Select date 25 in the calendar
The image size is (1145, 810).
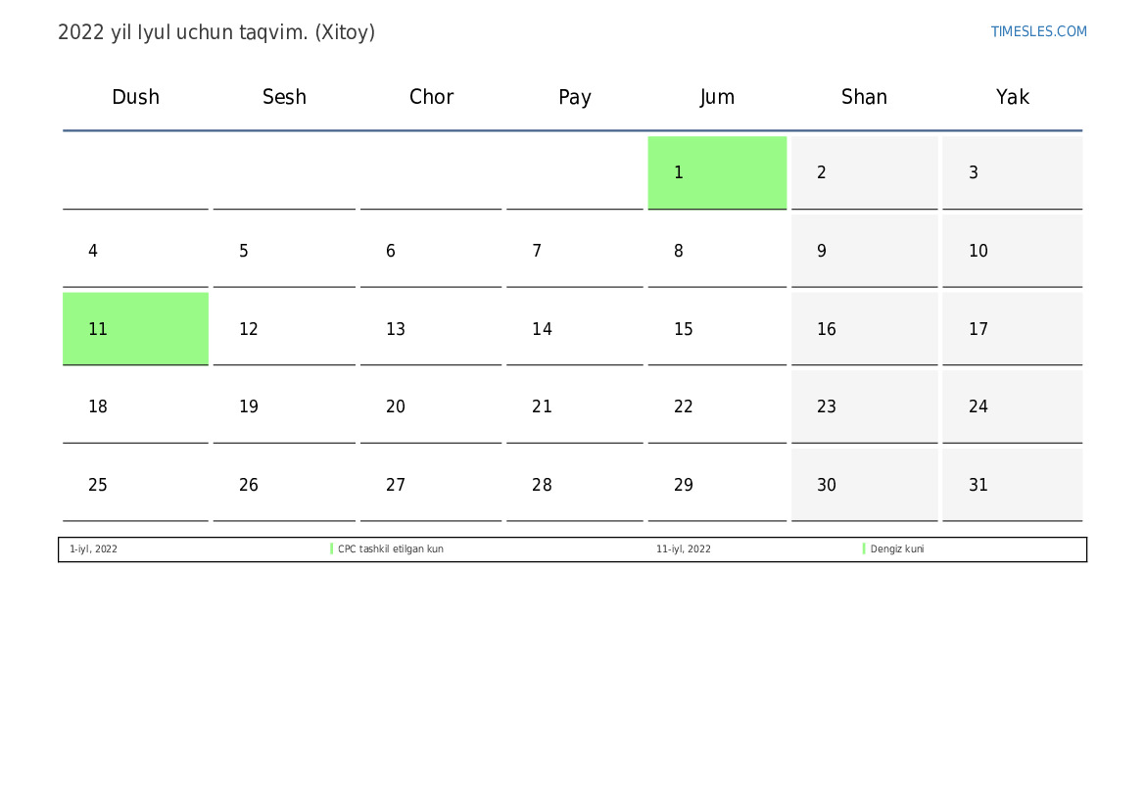pyautogui.click(x=135, y=485)
